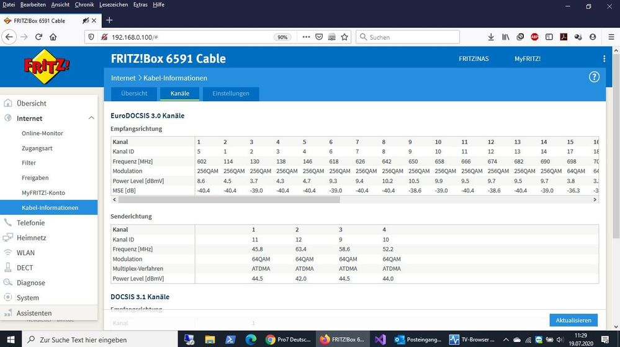Click the channel table horizontal scrollbar
Viewport: 620px width, 347px height.
click(229, 200)
